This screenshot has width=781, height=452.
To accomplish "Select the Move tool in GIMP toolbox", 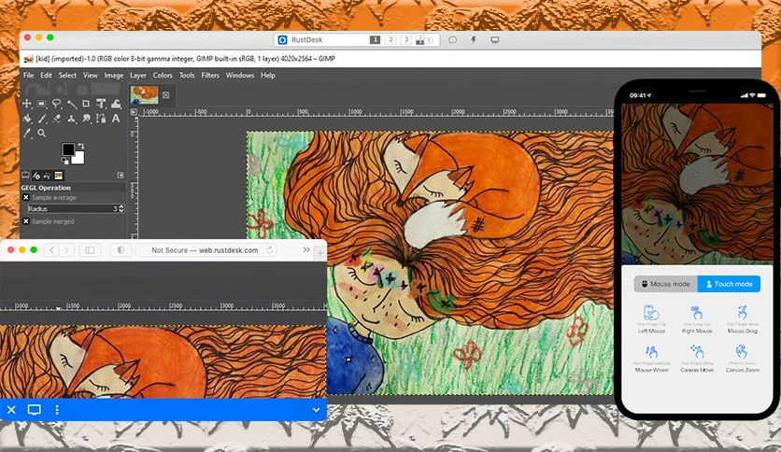I will point(27,104).
